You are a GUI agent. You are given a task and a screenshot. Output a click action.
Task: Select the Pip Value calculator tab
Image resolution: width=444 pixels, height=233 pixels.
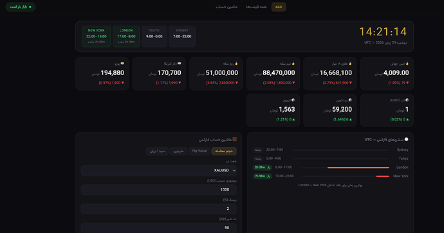[x=199, y=151]
